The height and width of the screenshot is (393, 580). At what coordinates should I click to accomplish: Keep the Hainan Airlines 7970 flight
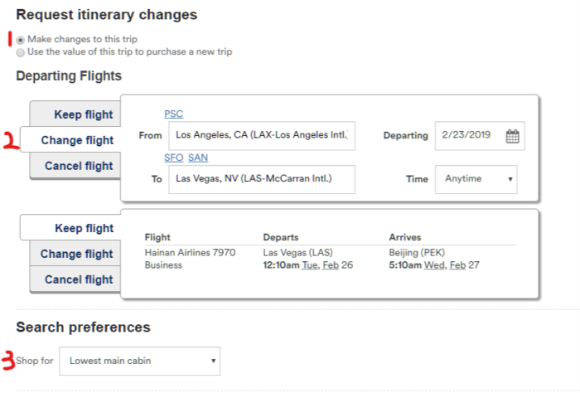[83, 228]
